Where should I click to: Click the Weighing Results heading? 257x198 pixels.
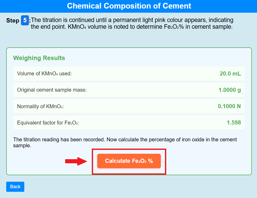(39, 58)
